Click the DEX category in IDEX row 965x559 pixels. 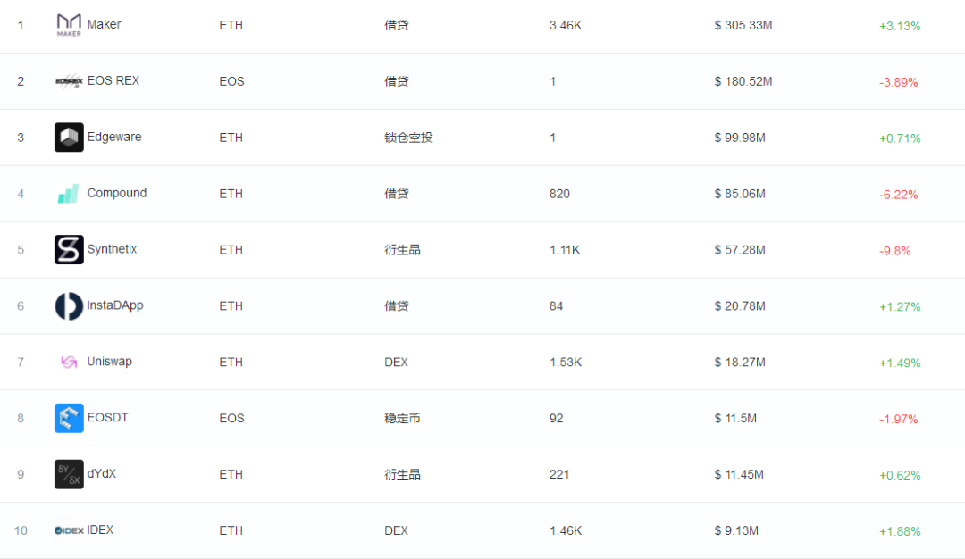pyautogui.click(x=397, y=530)
